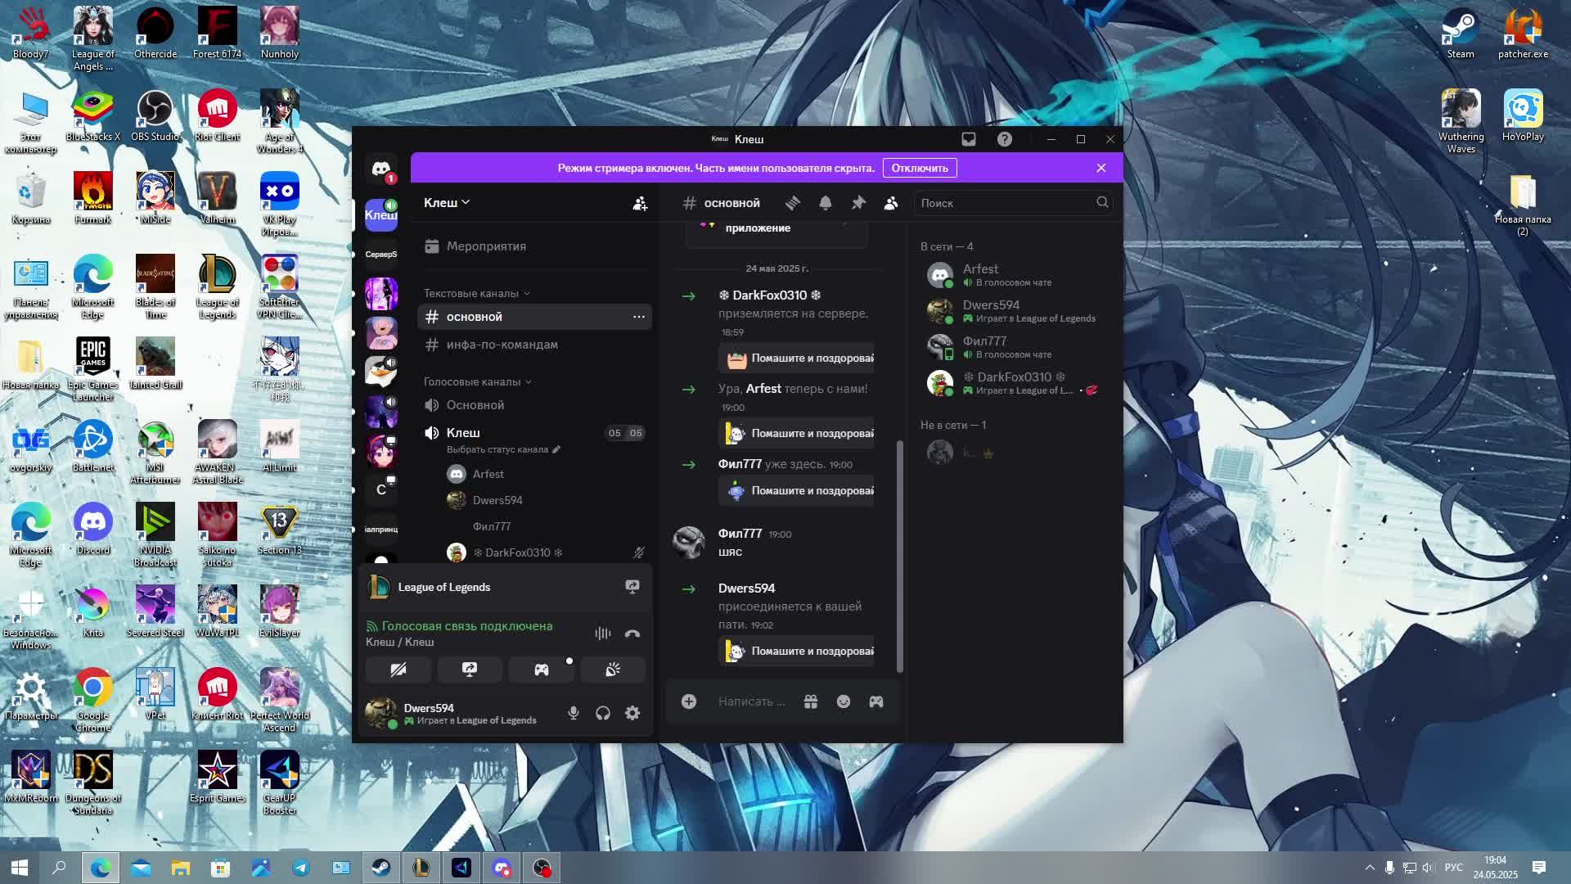Open the инфа-по-командам text channel

point(534,345)
